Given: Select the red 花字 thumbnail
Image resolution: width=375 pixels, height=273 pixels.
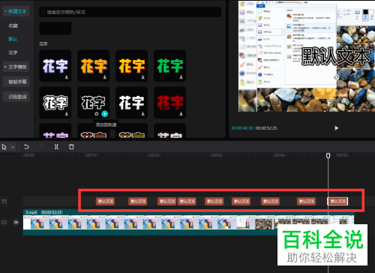Looking at the screenshot, I should click(169, 103).
